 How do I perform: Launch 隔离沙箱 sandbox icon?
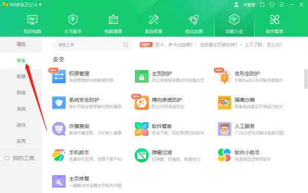point(224,103)
